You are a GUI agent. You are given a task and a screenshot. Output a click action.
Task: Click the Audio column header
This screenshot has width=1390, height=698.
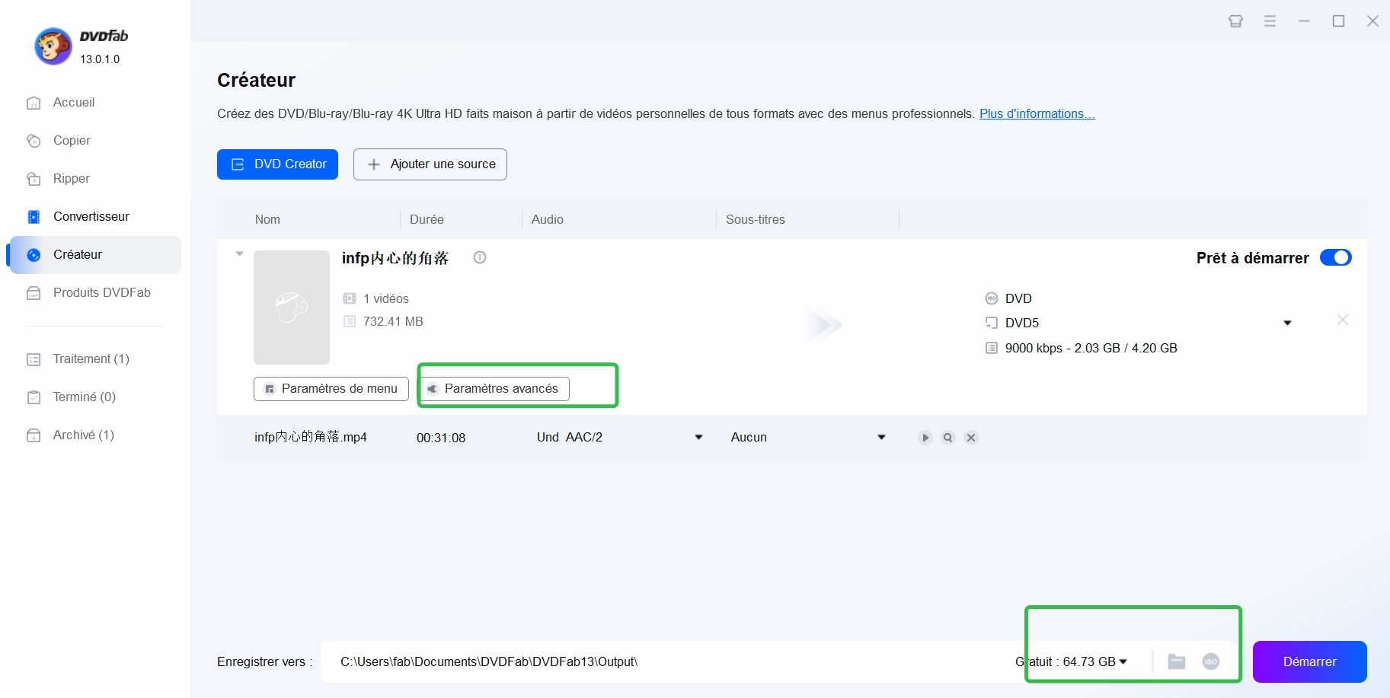(548, 220)
